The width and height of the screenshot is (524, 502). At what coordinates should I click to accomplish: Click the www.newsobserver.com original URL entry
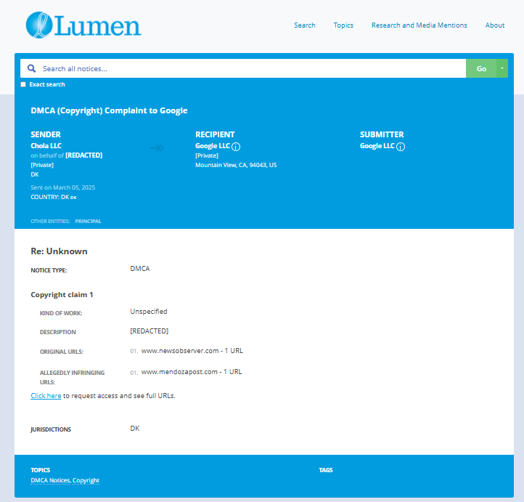point(192,350)
